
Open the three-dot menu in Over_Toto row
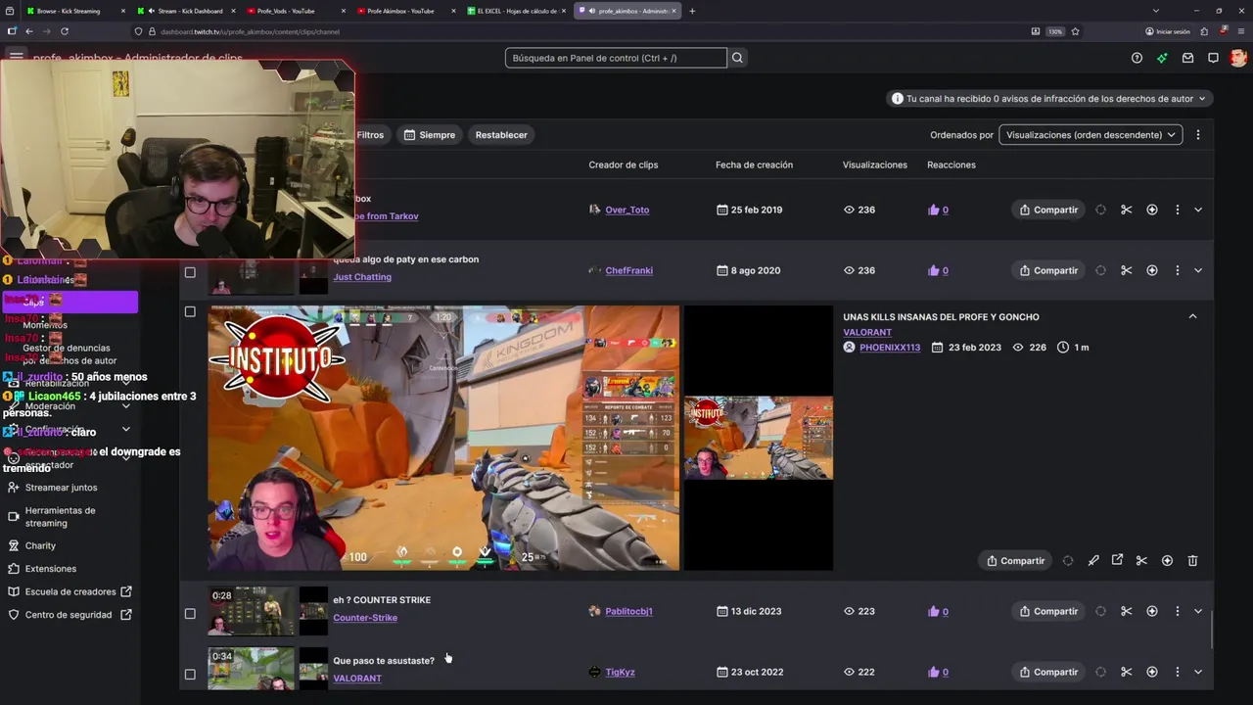[x=1178, y=210]
